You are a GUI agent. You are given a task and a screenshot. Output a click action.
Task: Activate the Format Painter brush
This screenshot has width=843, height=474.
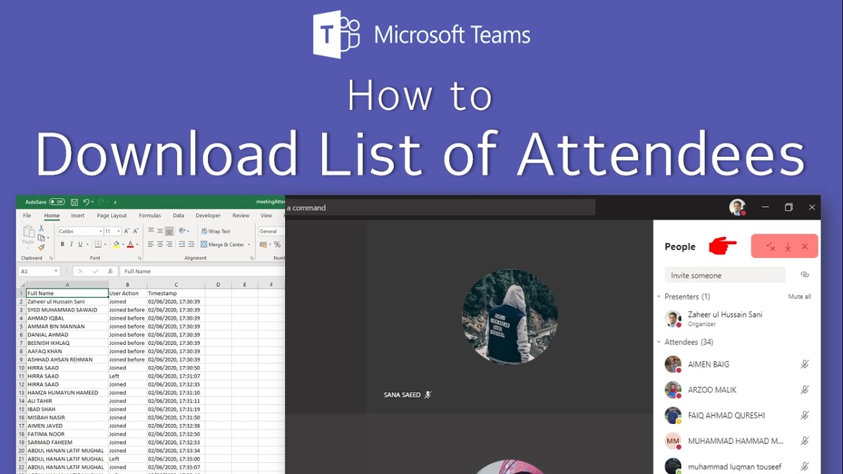[x=41, y=248]
